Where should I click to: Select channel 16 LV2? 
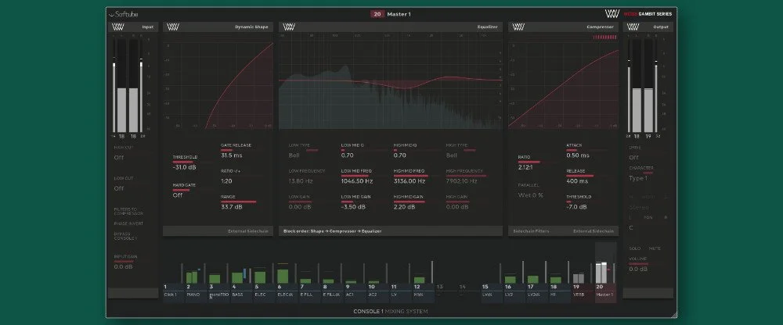click(x=514, y=294)
